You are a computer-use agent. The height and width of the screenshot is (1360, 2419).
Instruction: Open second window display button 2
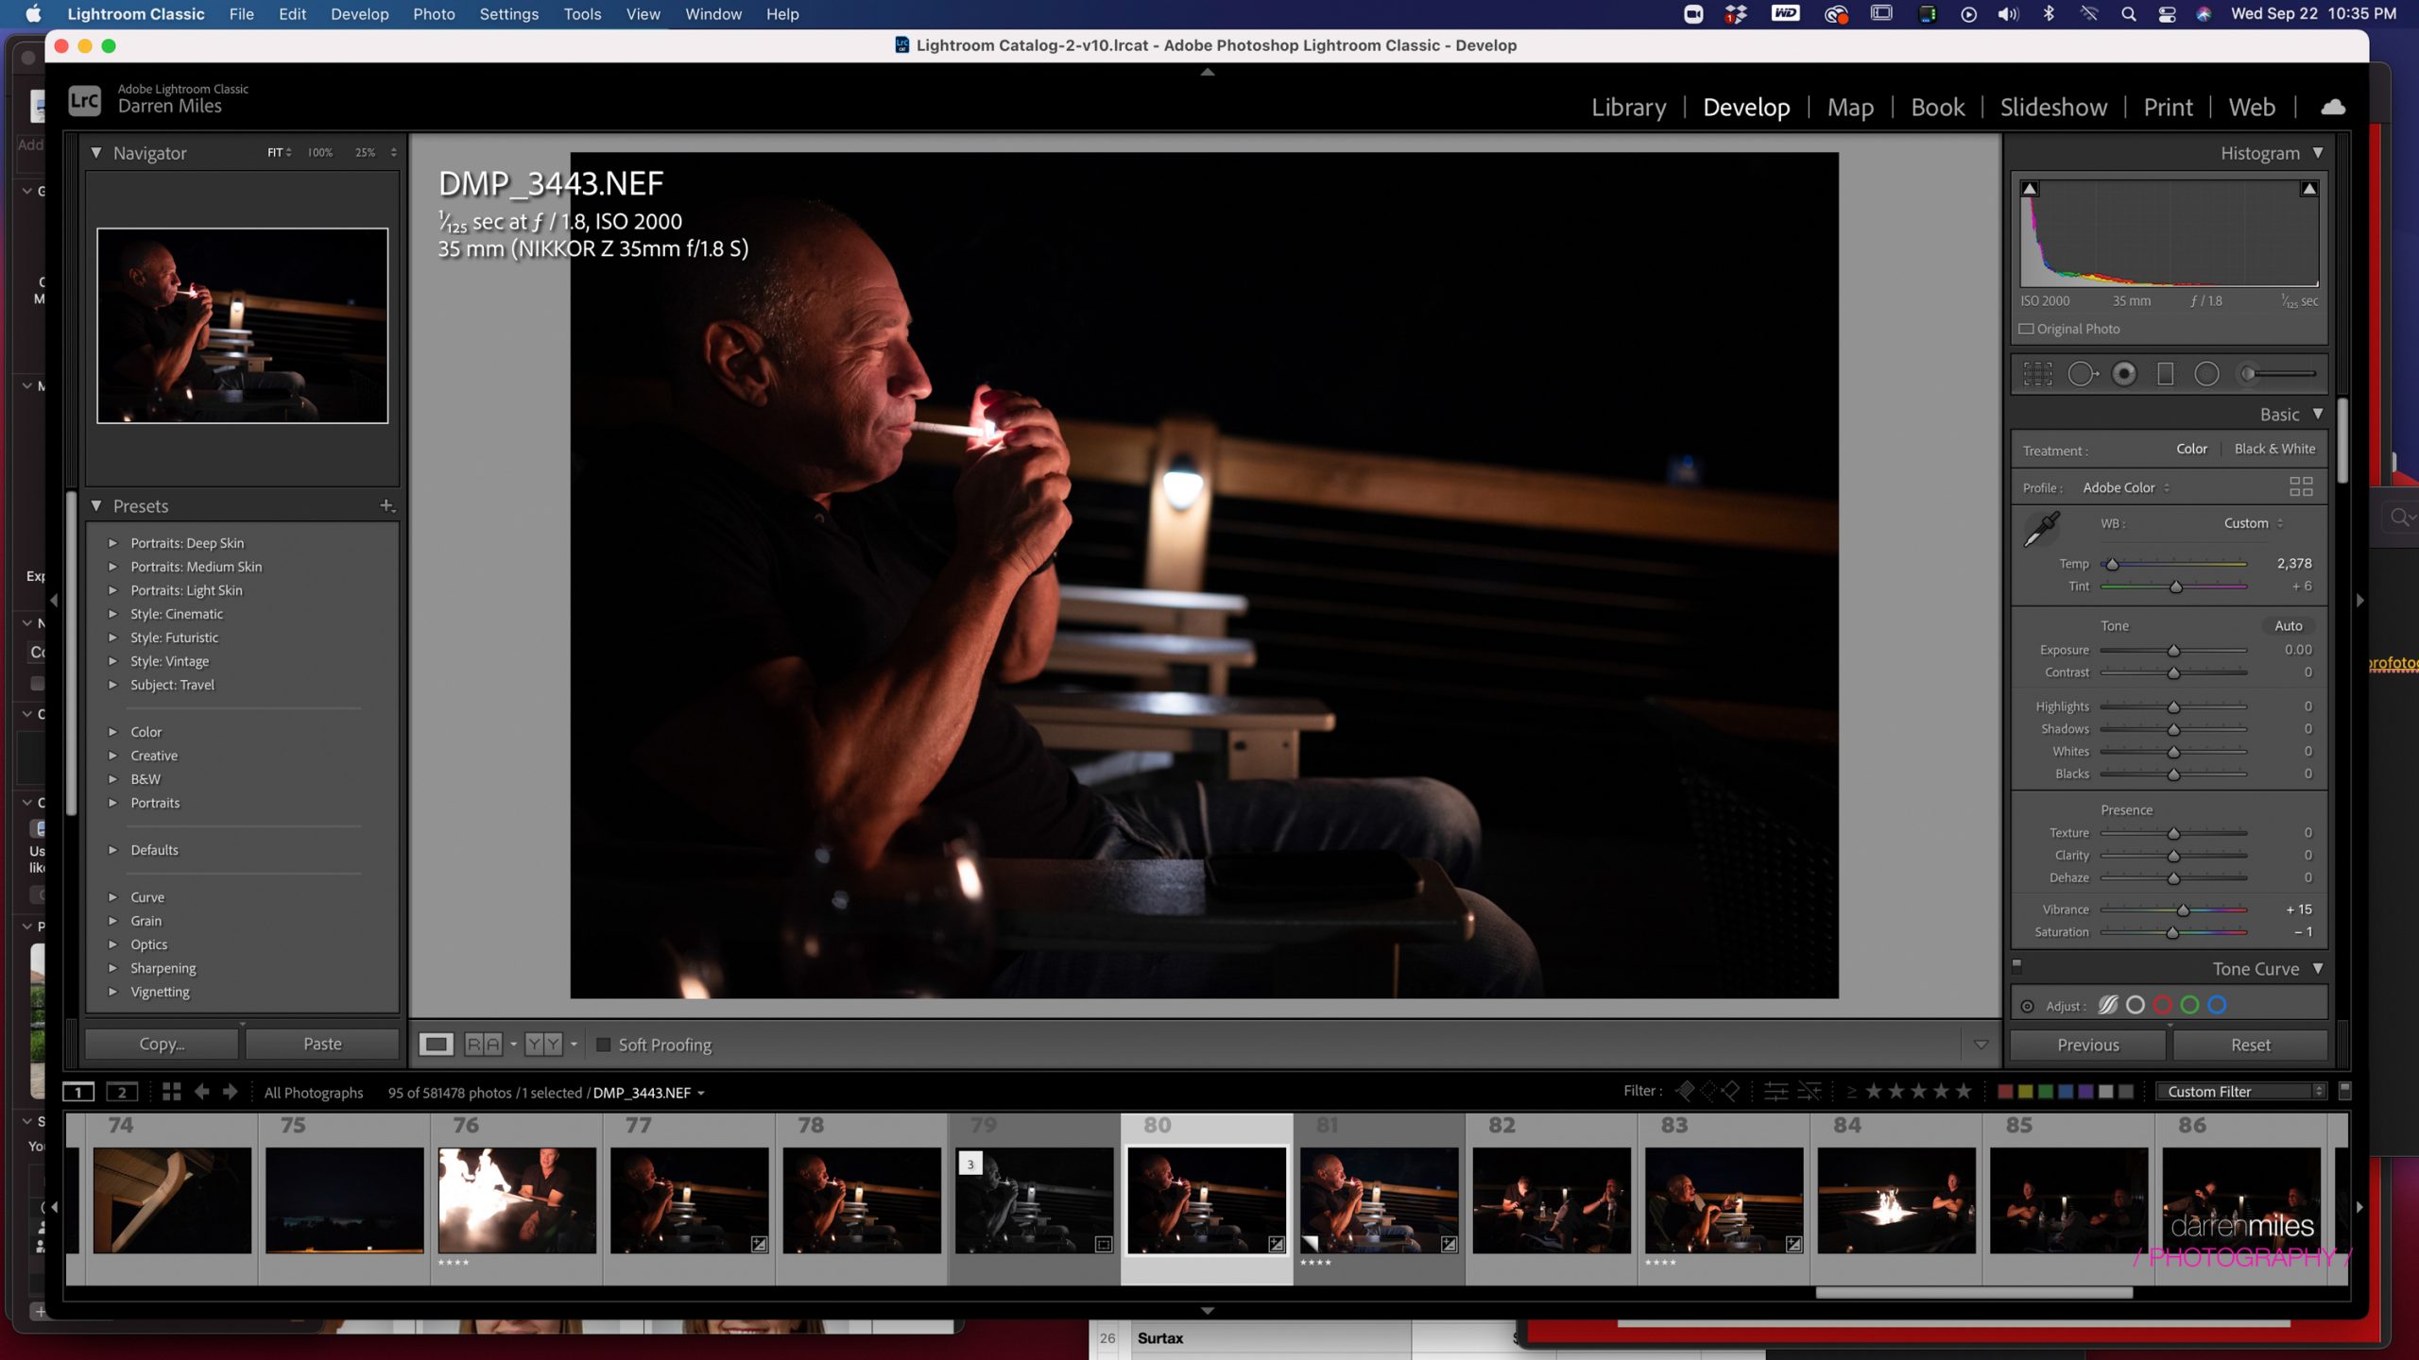click(122, 1092)
